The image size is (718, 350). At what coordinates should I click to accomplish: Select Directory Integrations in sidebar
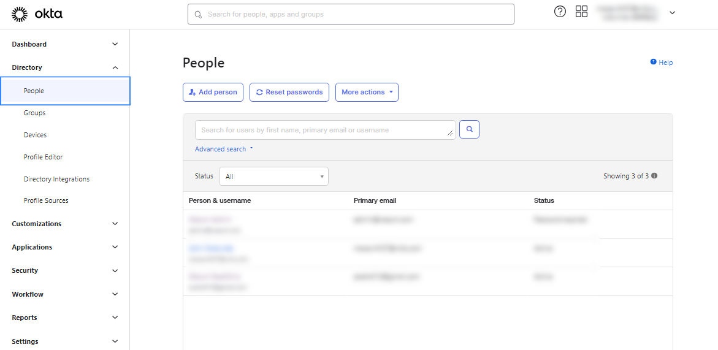tap(56, 179)
